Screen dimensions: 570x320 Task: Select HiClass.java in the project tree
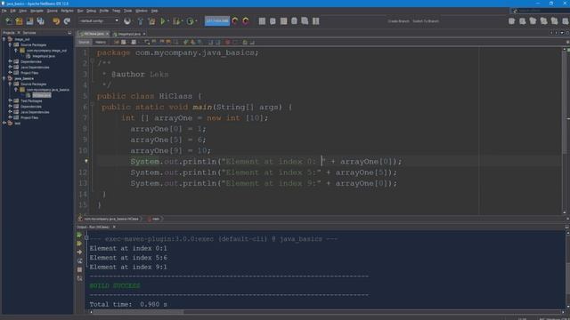(42, 95)
